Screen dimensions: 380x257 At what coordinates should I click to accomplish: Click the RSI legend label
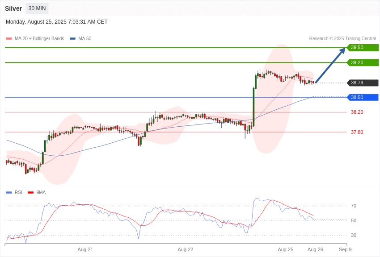point(18,192)
